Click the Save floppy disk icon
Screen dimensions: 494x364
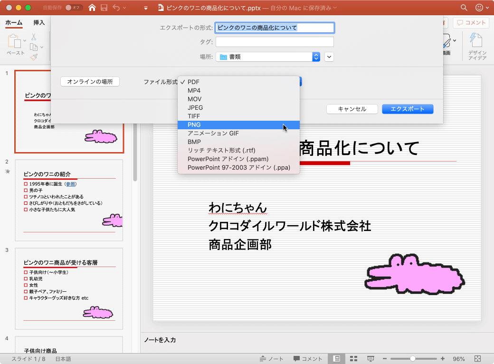(x=104, y=8)
